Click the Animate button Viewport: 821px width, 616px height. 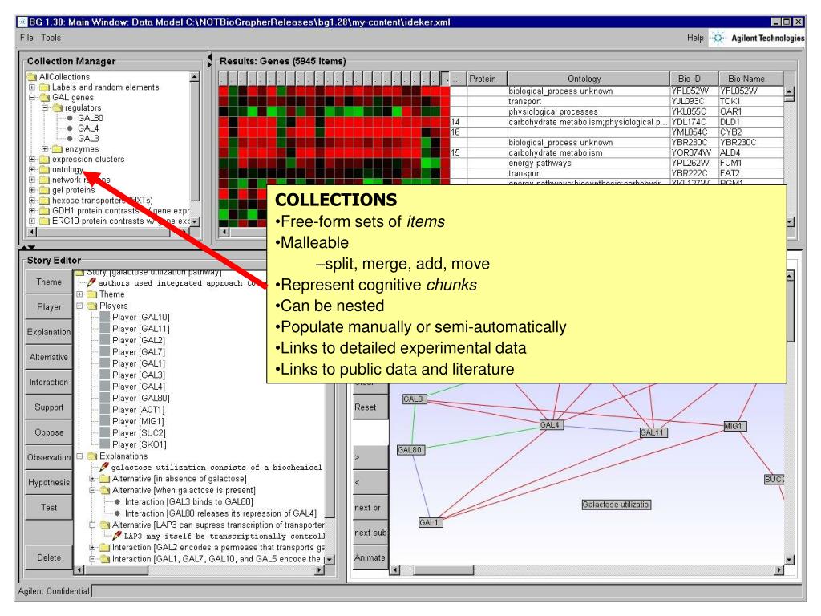click(x=370, y=558)
